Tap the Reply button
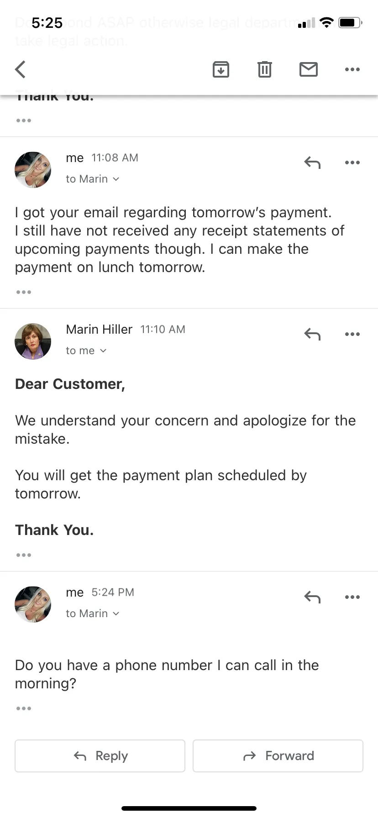The width and height of the screenshot is (378, 818). [x=100, y=756]
